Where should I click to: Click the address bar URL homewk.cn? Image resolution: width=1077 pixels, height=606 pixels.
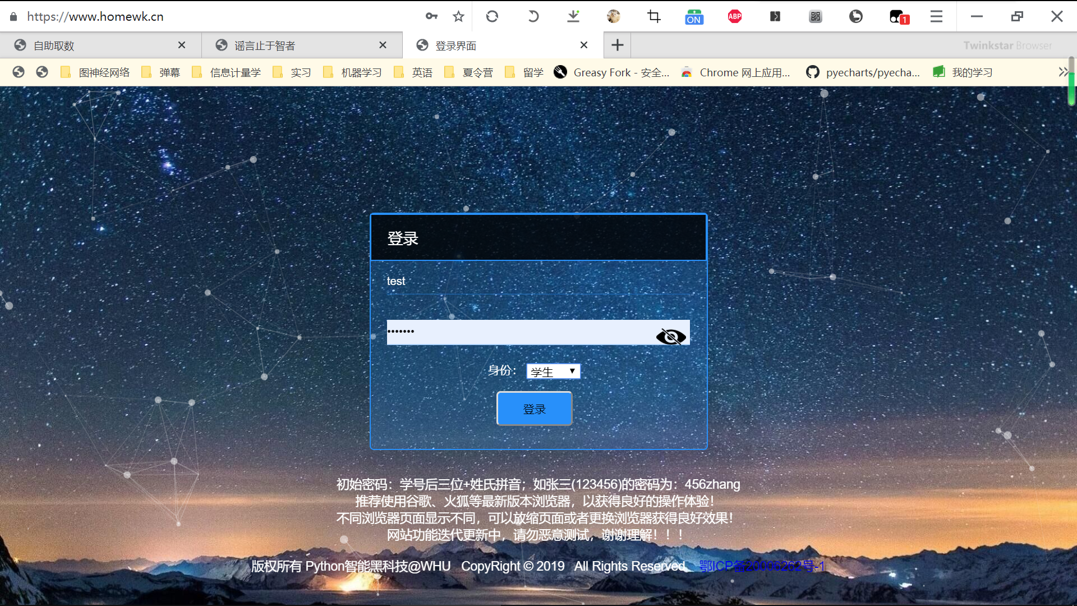click(95, 16)
